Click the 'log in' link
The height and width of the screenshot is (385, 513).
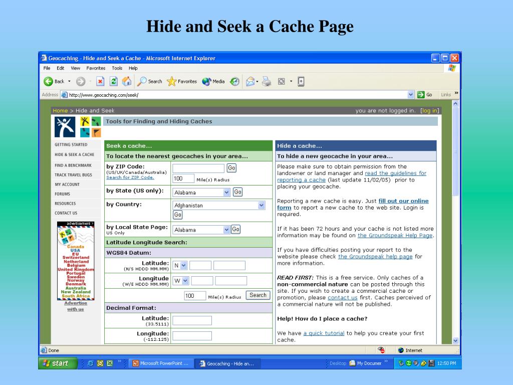(429, 111)
